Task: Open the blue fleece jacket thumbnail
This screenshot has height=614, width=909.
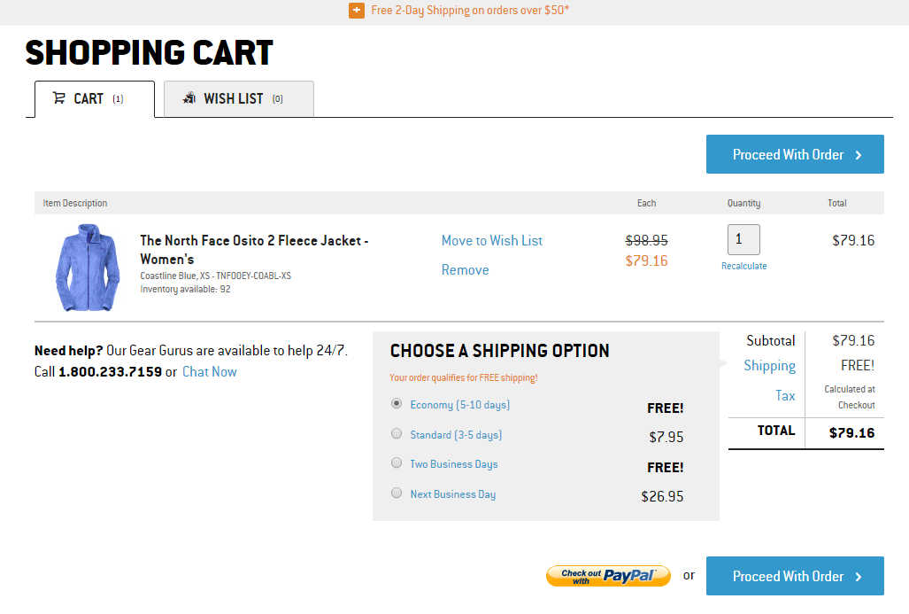Action: [x=80, y=267]
